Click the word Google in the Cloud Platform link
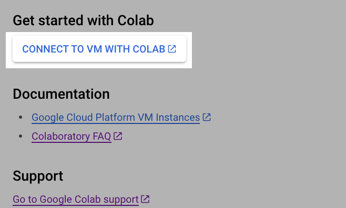 click(x=48, y=118)
